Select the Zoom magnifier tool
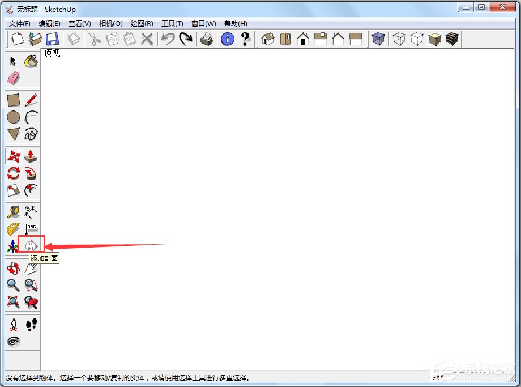 [13, 285]
